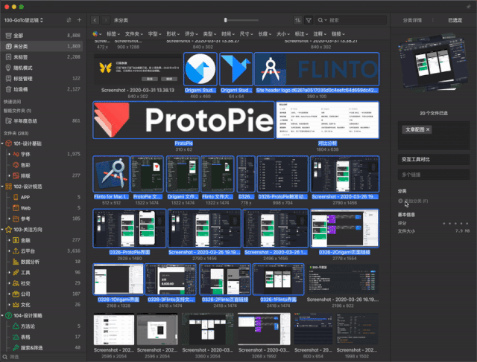Open the 时间 filter menu
This screenshot has width=477, height=362.
tap(228, 34)
